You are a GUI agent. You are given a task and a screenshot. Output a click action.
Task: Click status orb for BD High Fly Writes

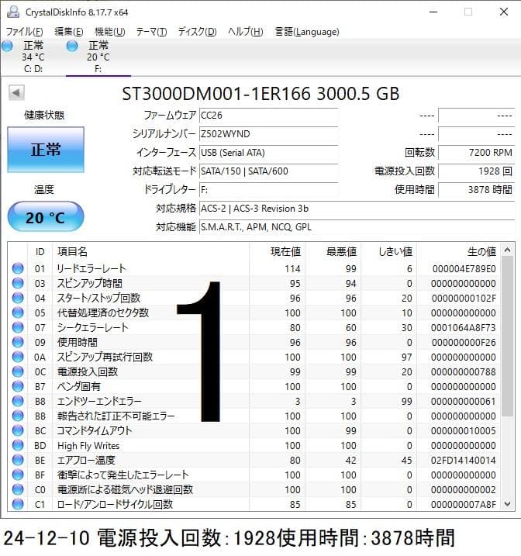tap(18, 445)
